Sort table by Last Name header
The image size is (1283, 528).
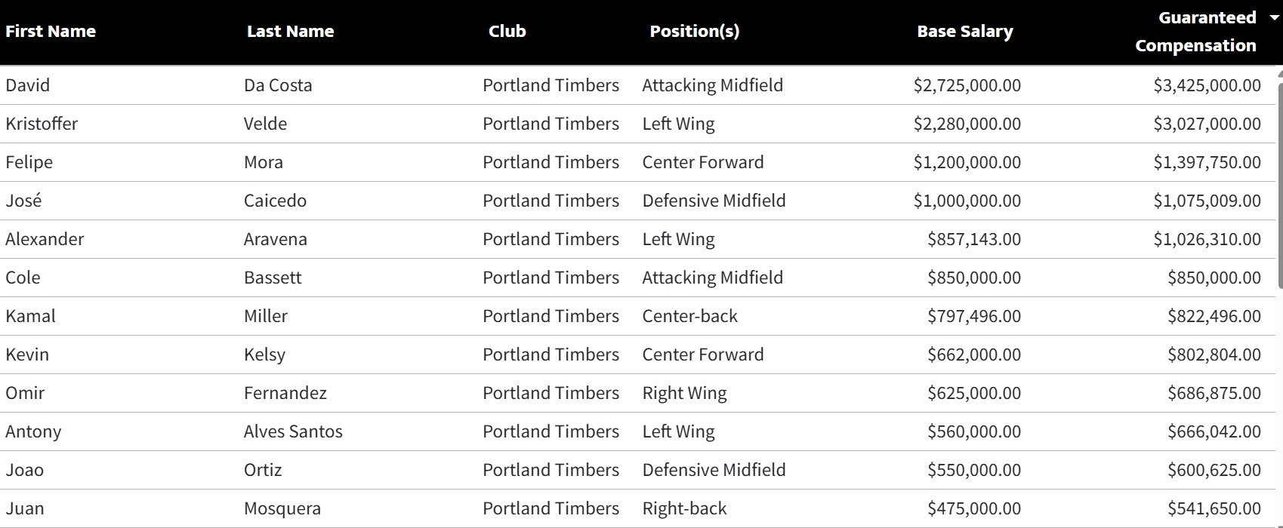290,32
